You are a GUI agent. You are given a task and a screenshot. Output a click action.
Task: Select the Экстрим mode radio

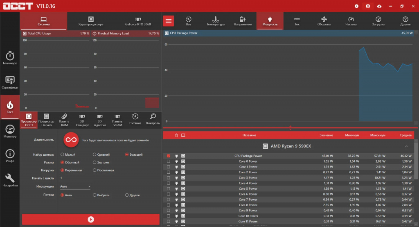[95, 162]
